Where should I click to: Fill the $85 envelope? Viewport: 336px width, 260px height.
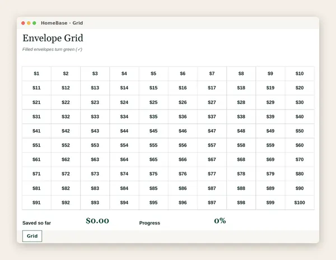pos(153,188)
